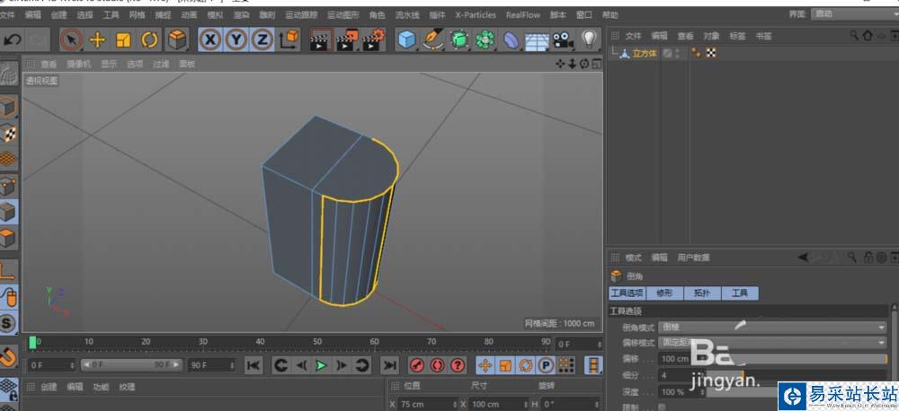Open the 模拟 menu
The height and width of the screenshot is (411, 899).
[x=215, y=15]
